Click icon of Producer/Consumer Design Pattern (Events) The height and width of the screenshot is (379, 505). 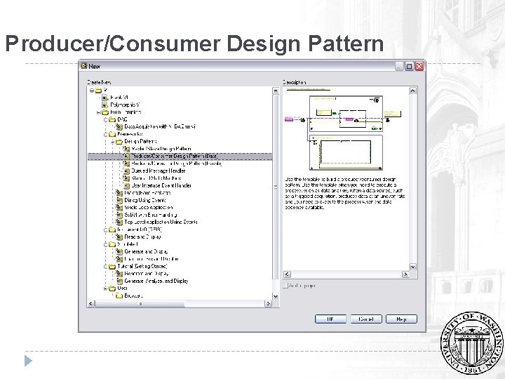pos(126,164)
